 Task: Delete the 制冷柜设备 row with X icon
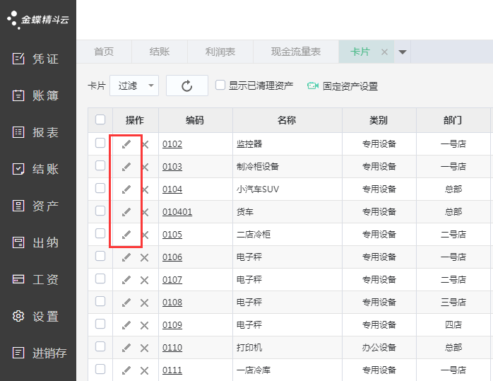click(145, 168)
